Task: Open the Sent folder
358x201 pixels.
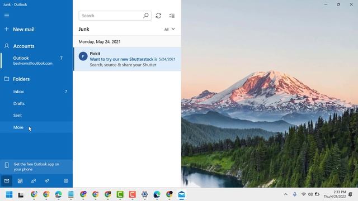Action: [36, 116]
